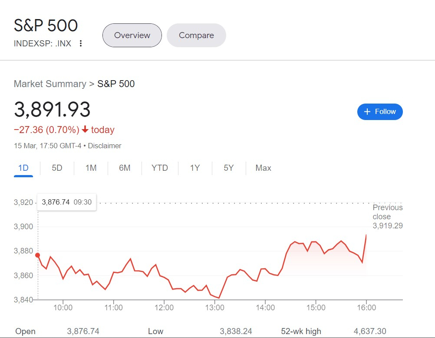Show the Max time range
435x338 pixels.
(264, 168)
